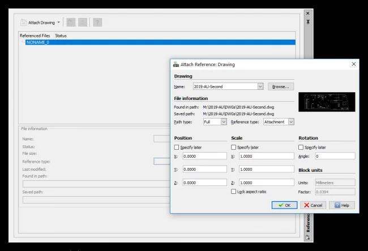Check the Lock aspect ratio box
The height and width of the screenshot is (251, 368).
pos(234,192)
